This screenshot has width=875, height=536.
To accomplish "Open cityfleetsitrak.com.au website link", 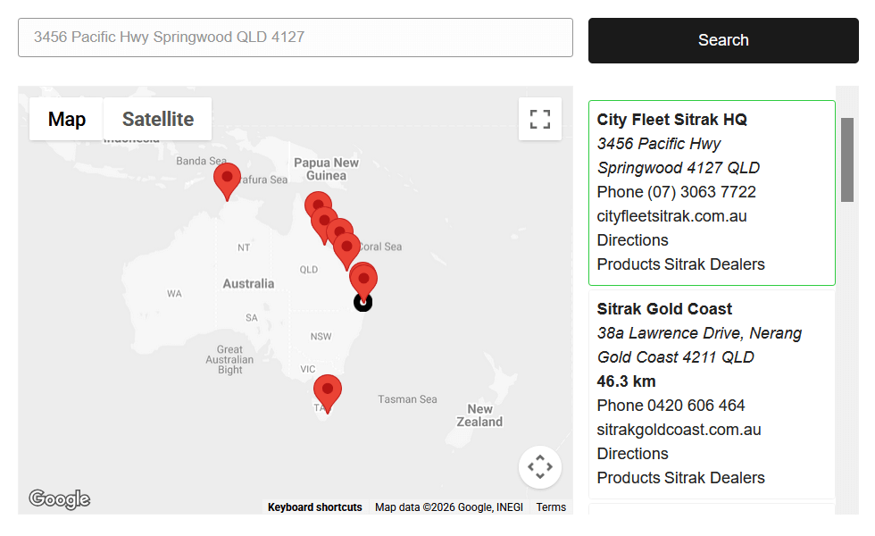I will pyautogui.click(x=671, y=216).
